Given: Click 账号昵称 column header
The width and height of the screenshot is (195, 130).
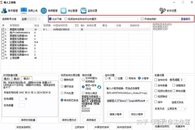Looking at the screenshot, I should point(15,26).
